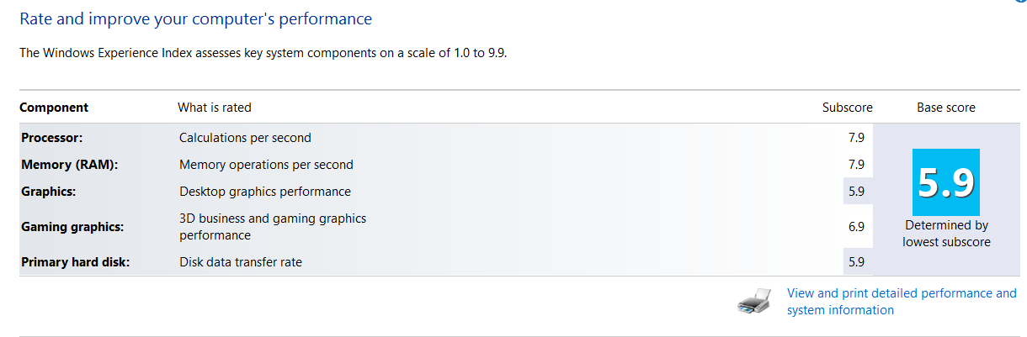The width and height of the screenshot is (1027, 337).
Task: Click the Gaming graphics subscore 6.9
Action: (x=856, y=227)
